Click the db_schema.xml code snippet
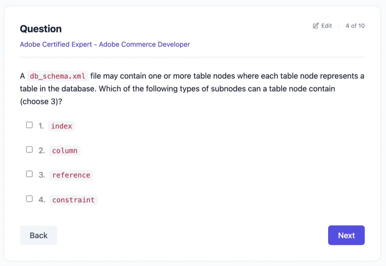Viewport: 386px width, 266px height. pyautogui.click(x=57, y=76)
